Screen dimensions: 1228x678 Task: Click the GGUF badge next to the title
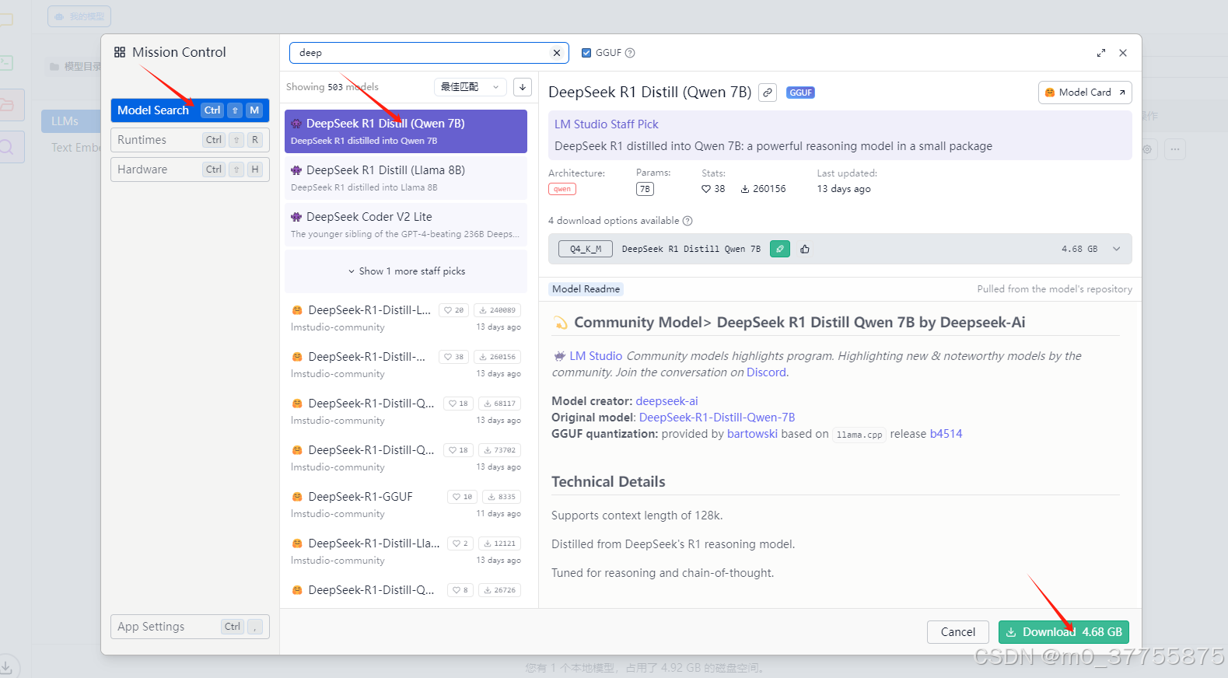800,93
